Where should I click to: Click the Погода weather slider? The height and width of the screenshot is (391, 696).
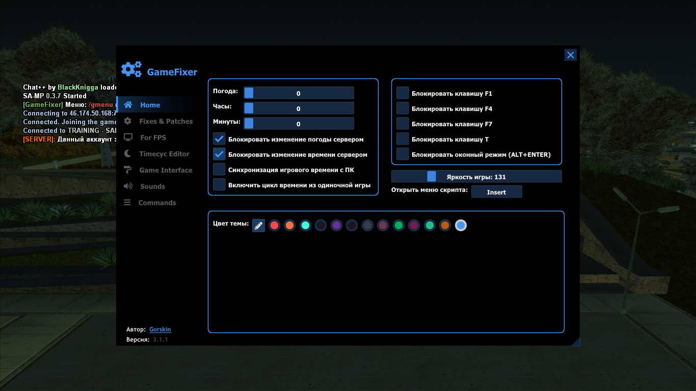pos(299,93)
